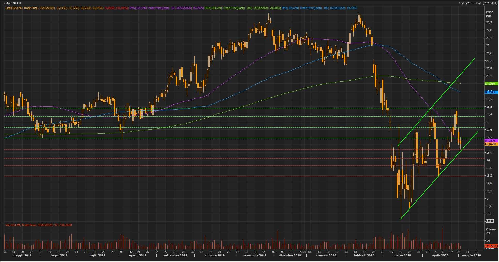Click the Volume axis label
This screenshot has width=499, height=262.
[x=491, y=229]
